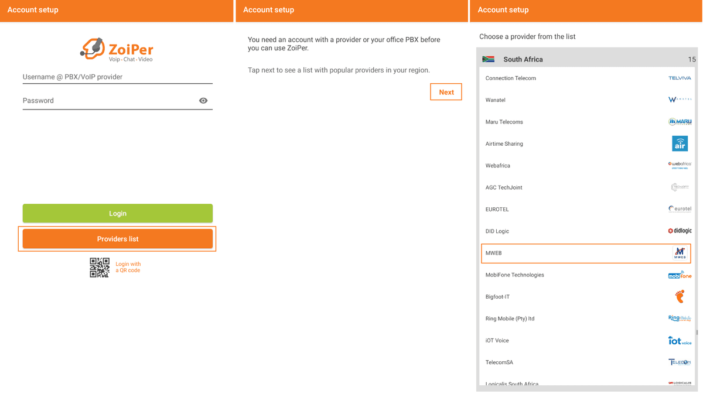Focus the Username PBX/VoIP provider field
The height and width of the screenshot is (404, 703).
point(117,77)
